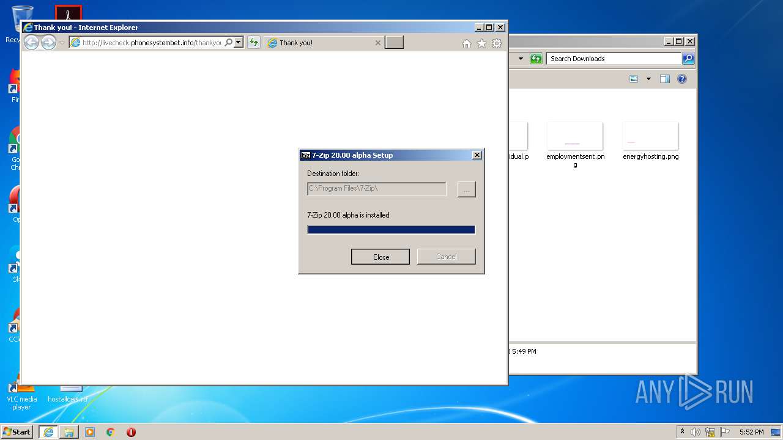Screen dimensions: 783x440
Task: Open the Explorer address history dropdown arrow
Action: click(x=521, y=59)
